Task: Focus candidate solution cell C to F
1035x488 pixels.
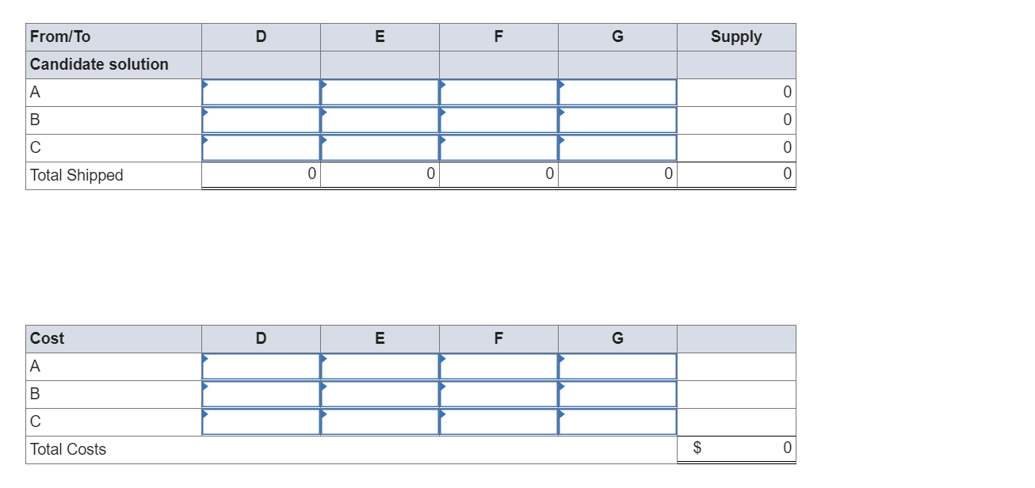Action: [x=498, y=147]
